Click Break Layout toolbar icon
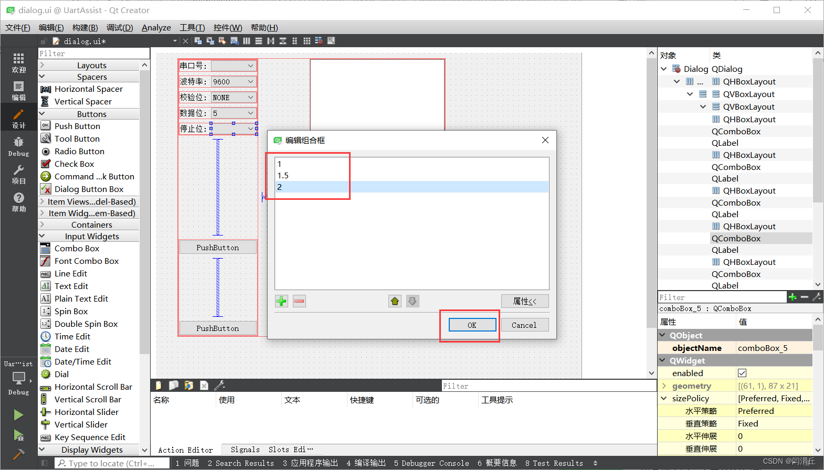The image size is (824, 470). coord(319,41)
